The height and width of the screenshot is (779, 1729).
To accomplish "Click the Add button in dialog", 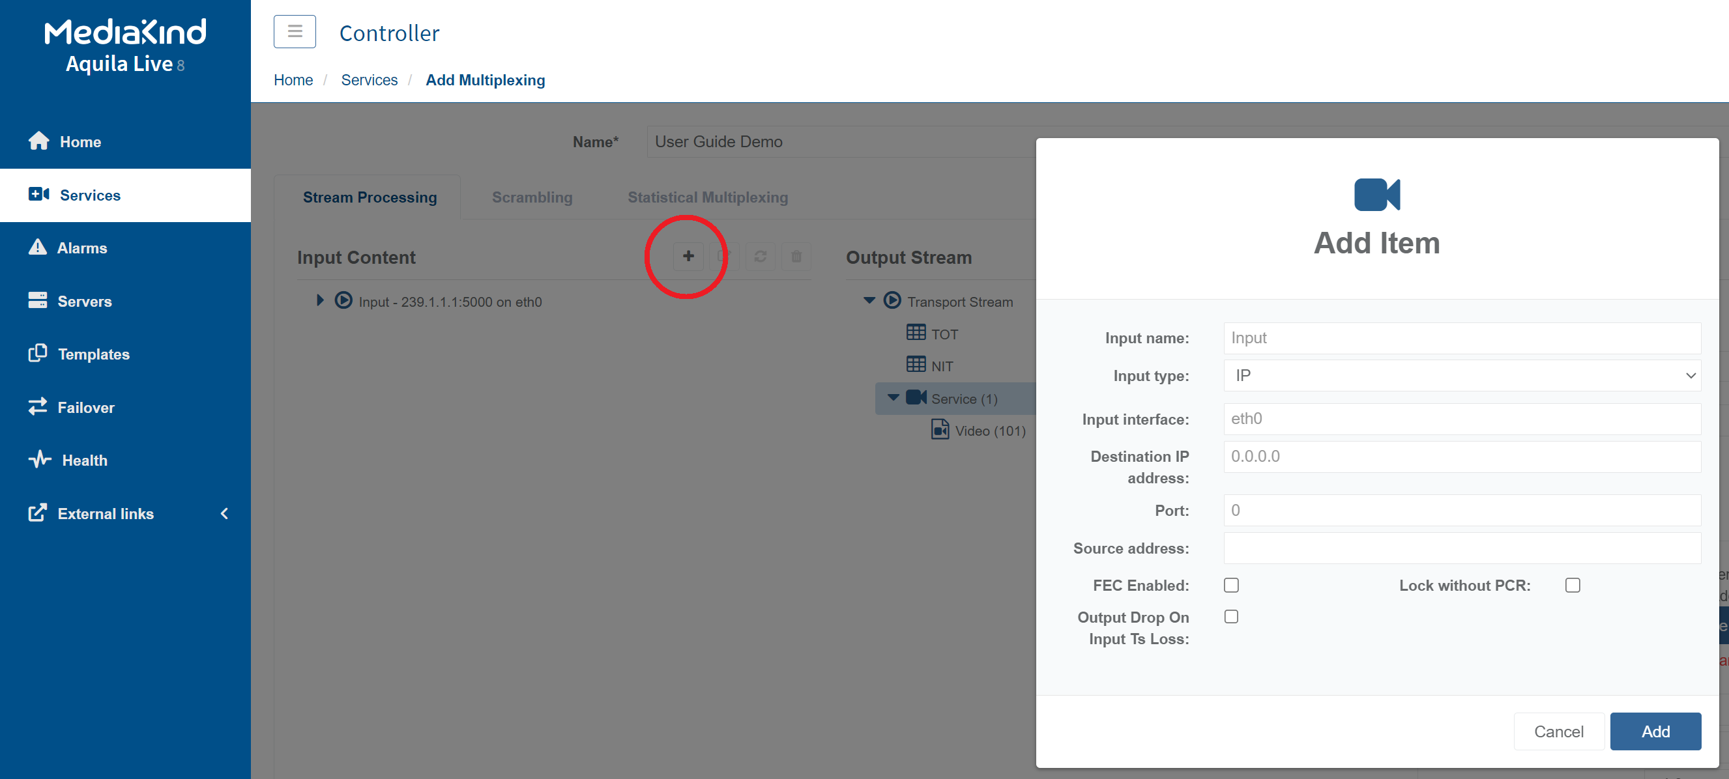I will (x=1655, y=731).
